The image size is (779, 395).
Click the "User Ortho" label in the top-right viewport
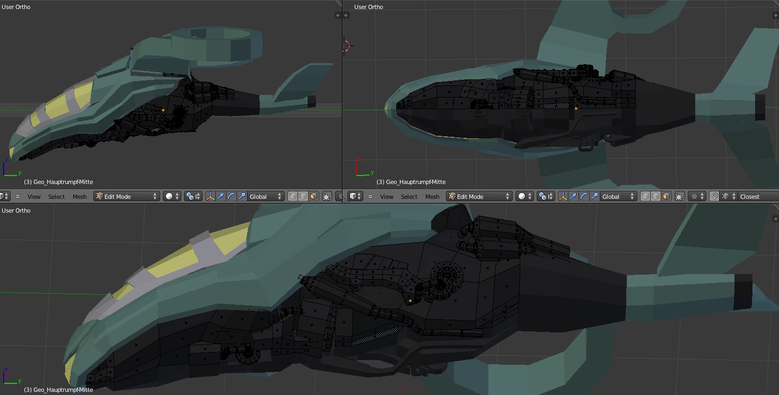tap(369, 7)
